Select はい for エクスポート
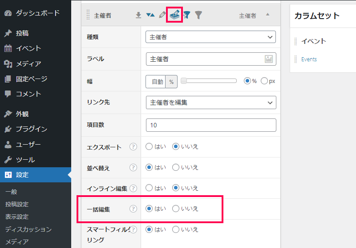 tap(149, 146)
